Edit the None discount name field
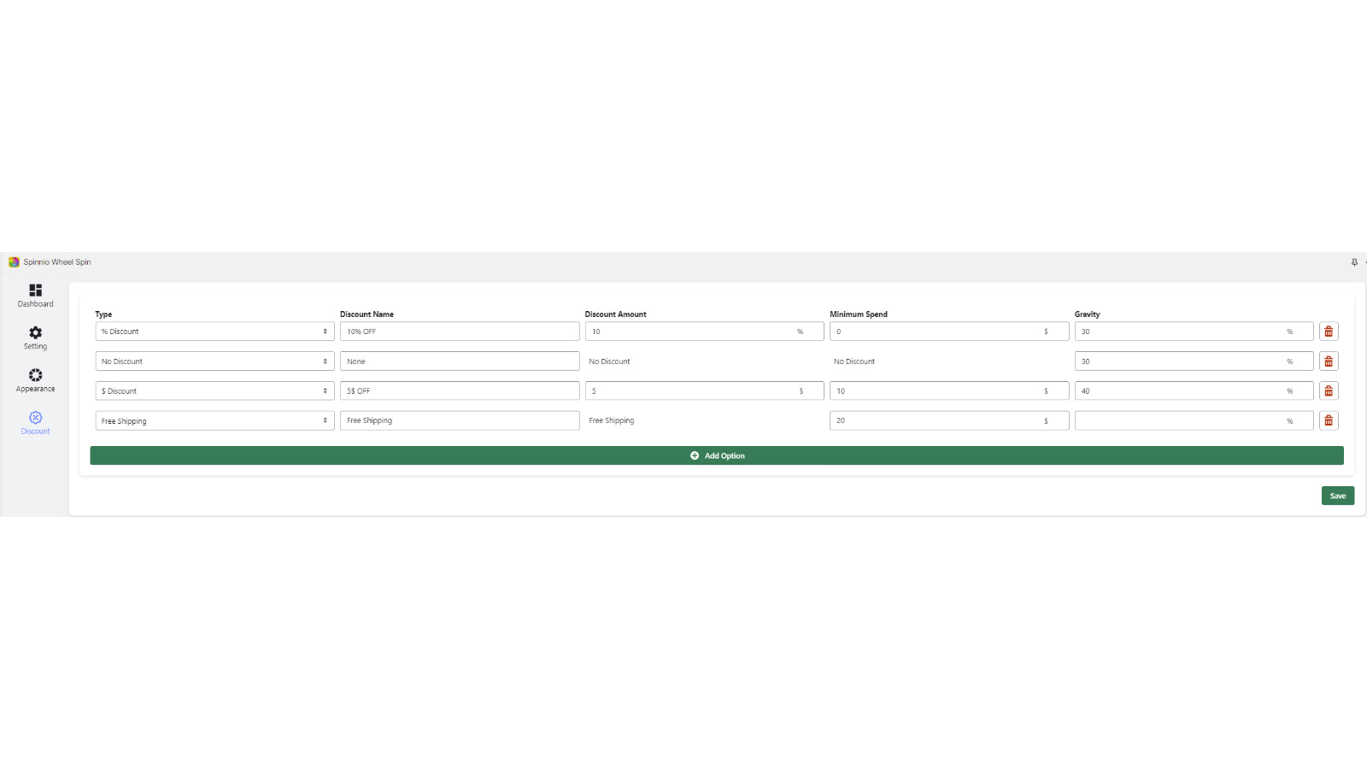 point(460,361)
